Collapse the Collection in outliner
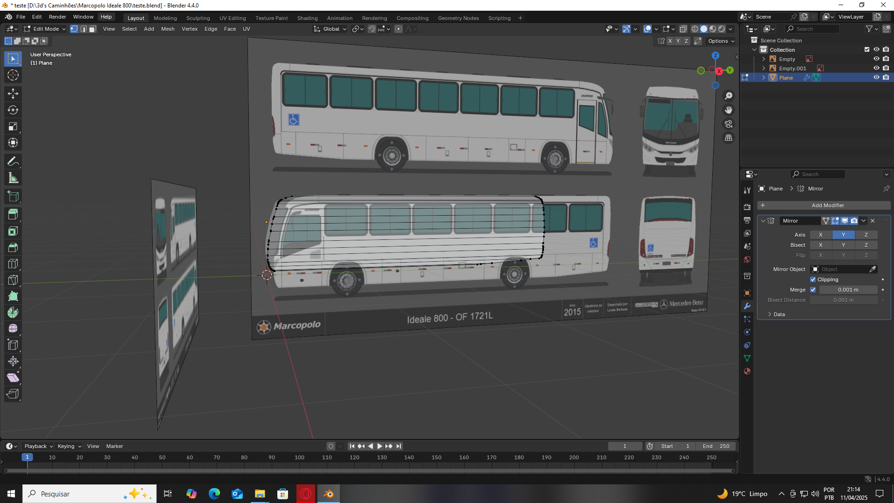894x503 pixels. (755, 50)
